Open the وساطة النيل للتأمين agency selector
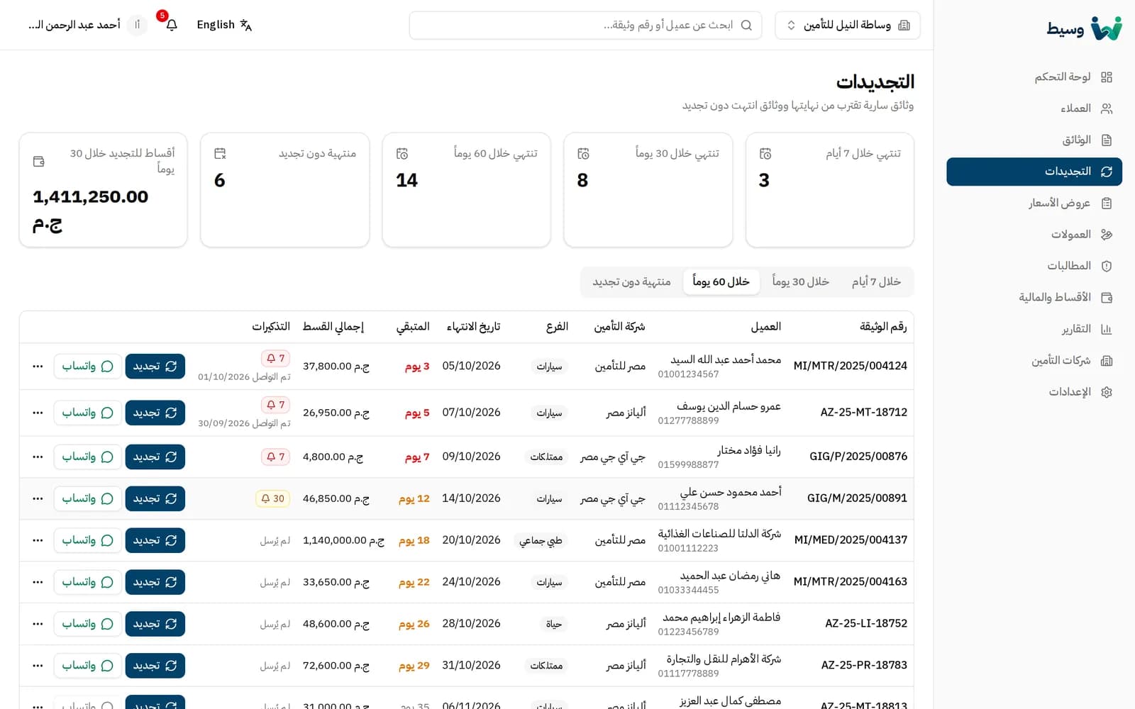 point(848,25)
